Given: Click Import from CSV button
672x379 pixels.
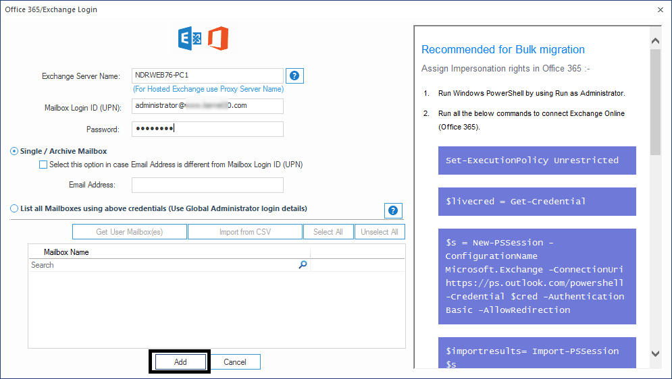Looking at the screenshot, I should [245, 232].
